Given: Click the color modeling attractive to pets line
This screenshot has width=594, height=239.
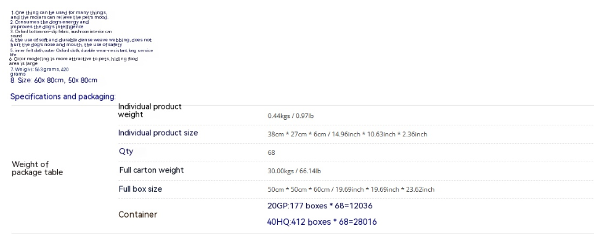Looking at the screenshot, I should coord(73,61).
